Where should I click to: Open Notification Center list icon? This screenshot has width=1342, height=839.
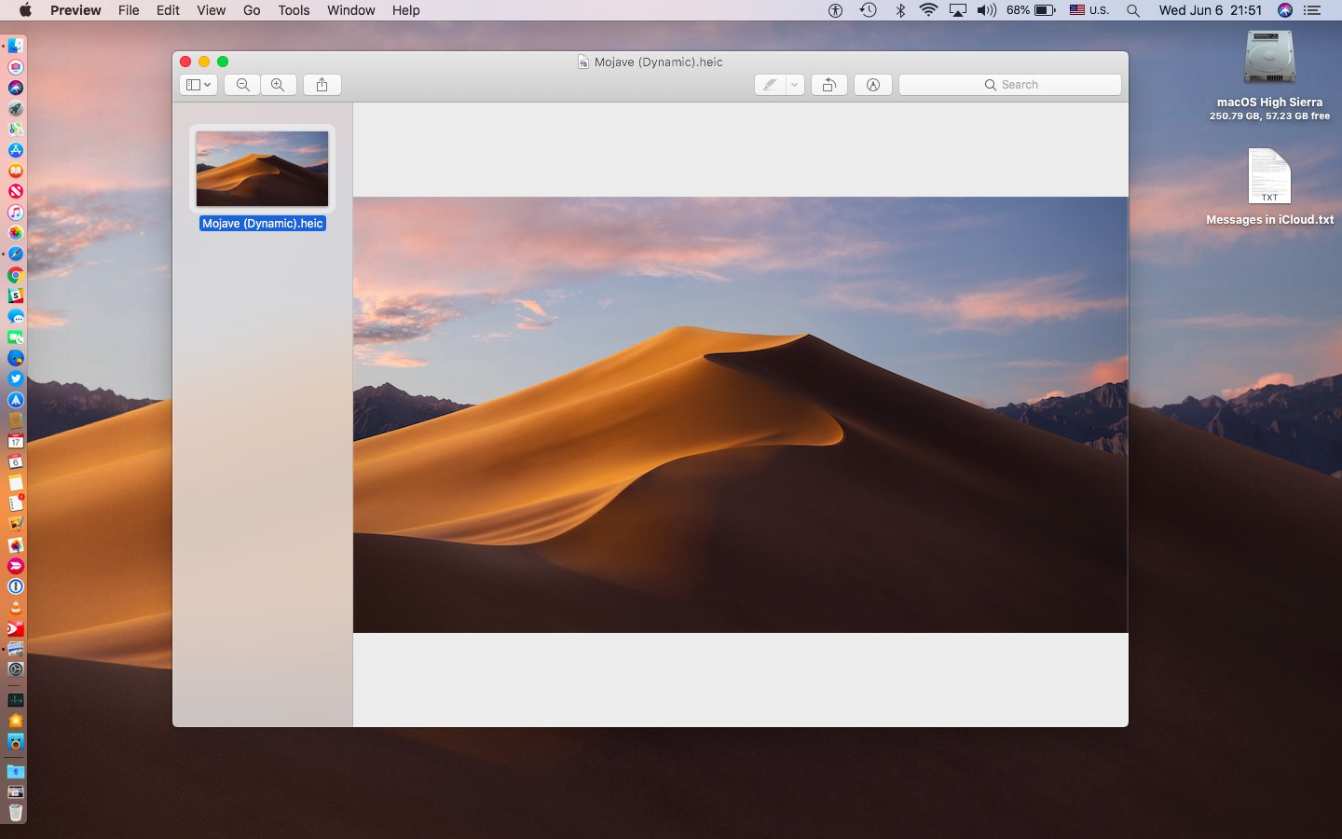click(x=1312, y=10)
